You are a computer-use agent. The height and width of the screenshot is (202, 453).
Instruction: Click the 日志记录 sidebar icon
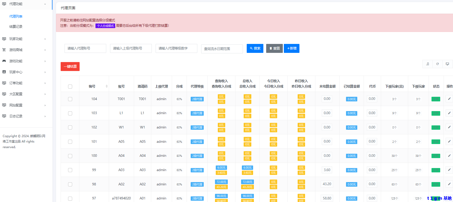(x=4, y=116)
